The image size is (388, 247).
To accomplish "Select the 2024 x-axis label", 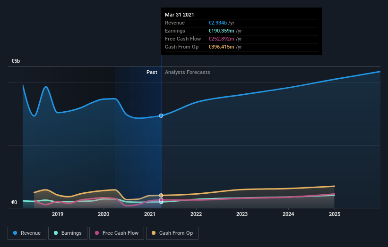I will click(x=288, y=214).
